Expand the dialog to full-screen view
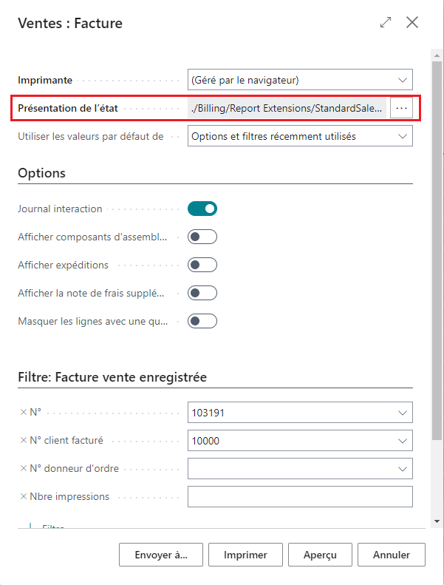 pos(386,23)
